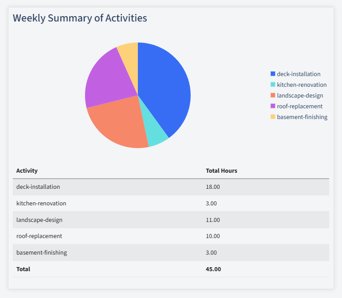Click the roof-replacement purple legend swatch
This screenshot has height=298, width=342.
[x=273, y=106]
